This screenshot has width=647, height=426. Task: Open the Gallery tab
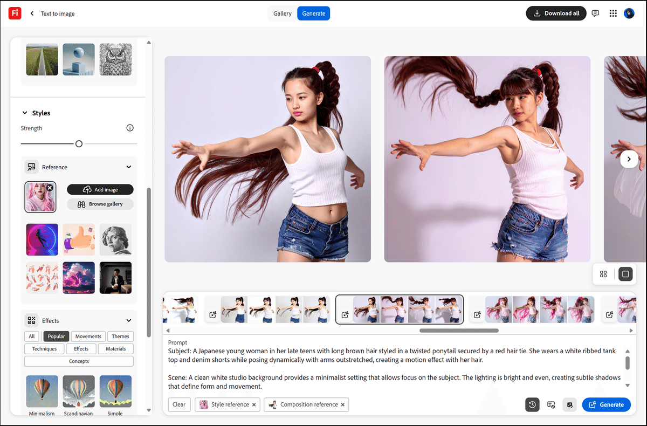click(283, 13)
